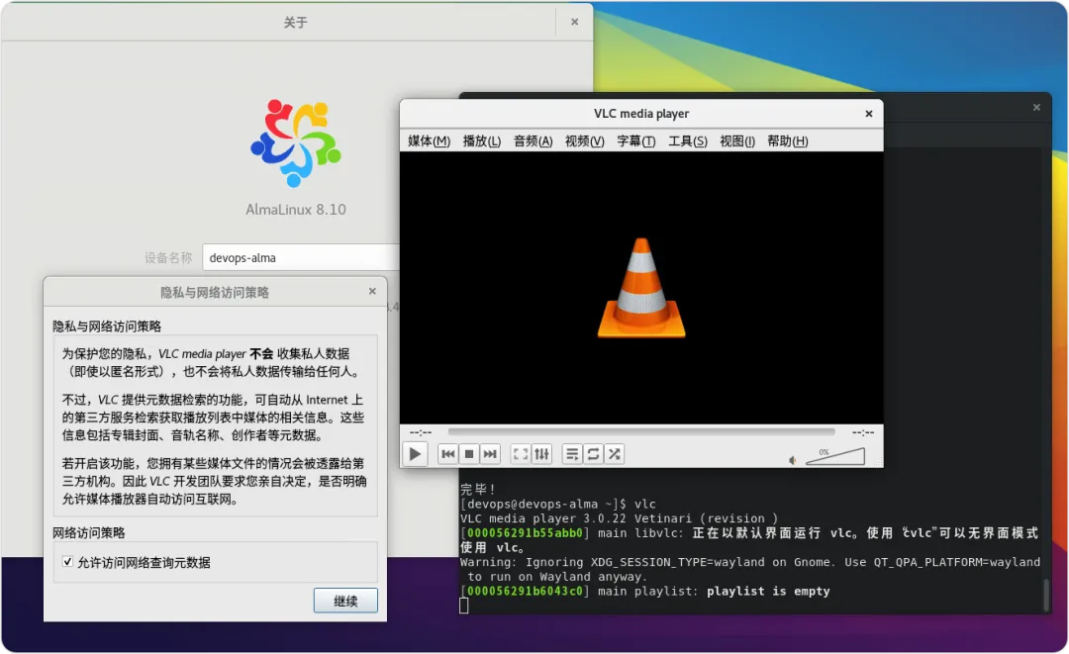
Task: Click the AlmaLinux logo in 关于 window
Action: click(x=295, y=143)
